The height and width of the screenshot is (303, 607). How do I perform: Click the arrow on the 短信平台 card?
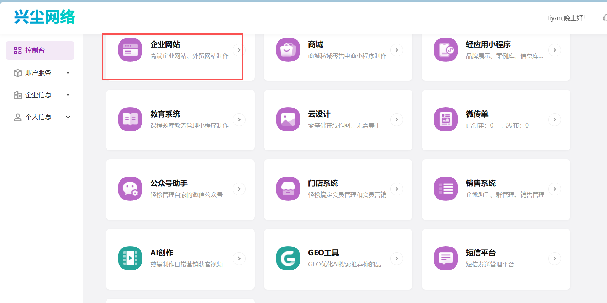(555, 259)
